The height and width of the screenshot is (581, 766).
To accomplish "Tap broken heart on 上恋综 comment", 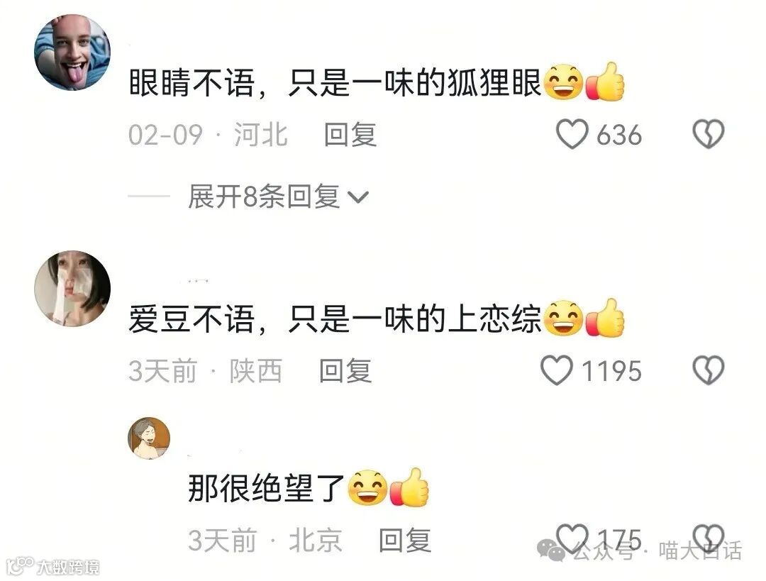I will (x=709, y=370).
